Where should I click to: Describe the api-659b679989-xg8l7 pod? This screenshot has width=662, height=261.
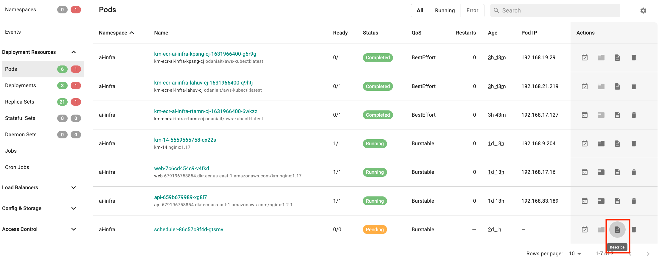point(617,201)
